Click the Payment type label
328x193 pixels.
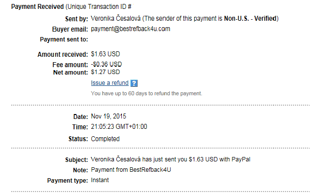click(x=68, y=181)
